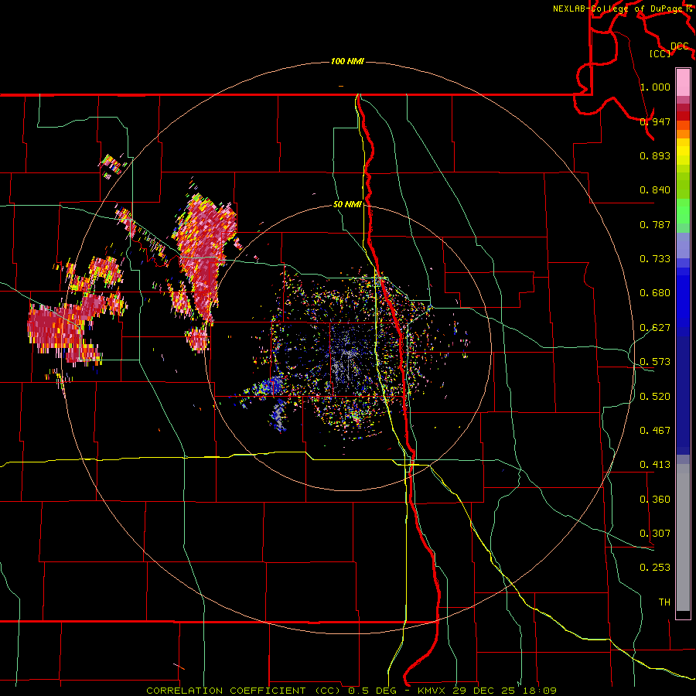Click the 0.680 scale value
The height and width of the screenshot is (696, 696).
pos(655,292)
